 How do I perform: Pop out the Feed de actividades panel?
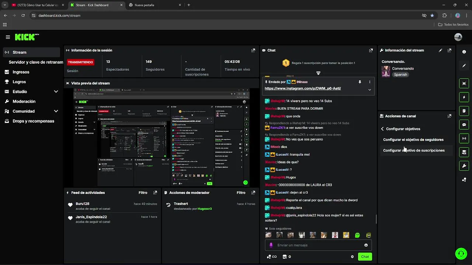(155, 192)
